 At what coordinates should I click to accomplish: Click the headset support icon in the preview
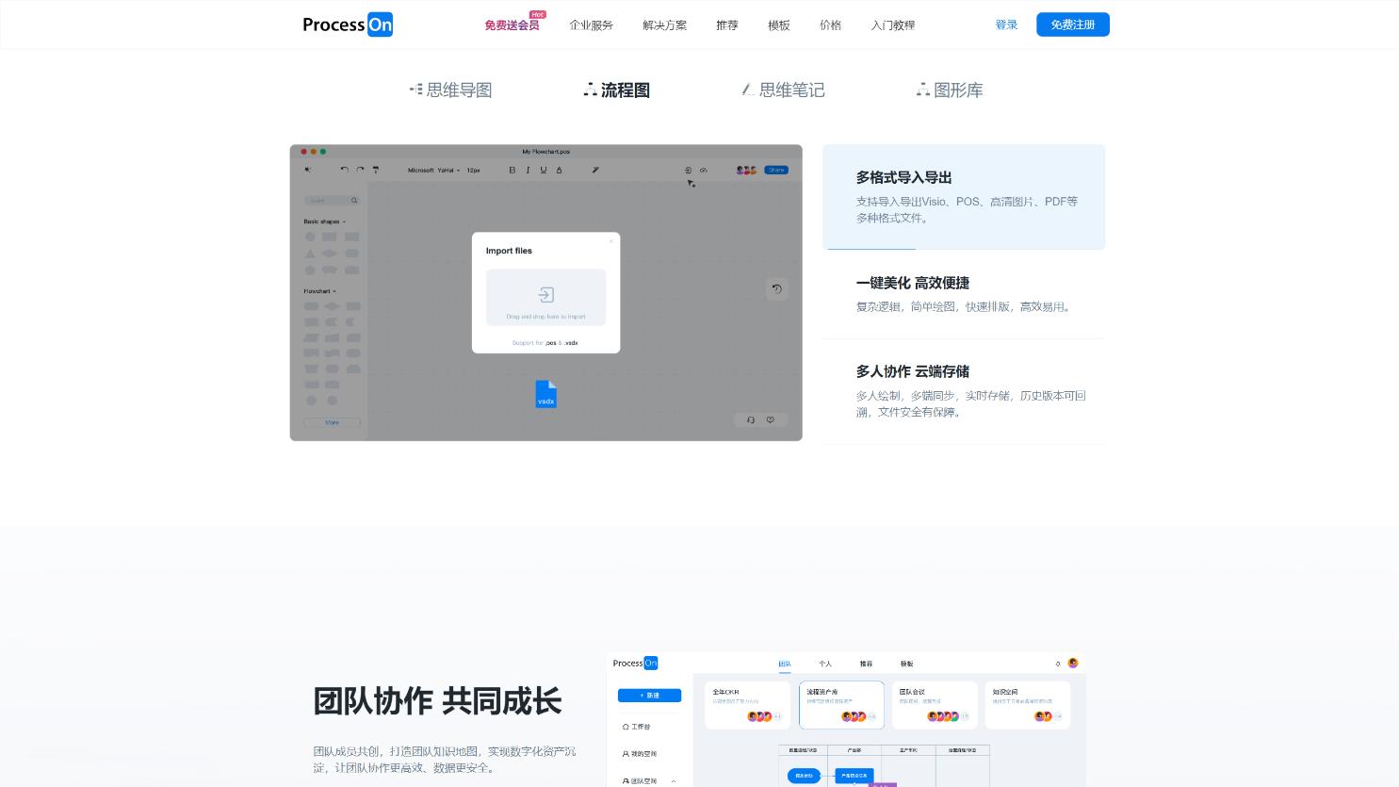click(x=751, y=420)
